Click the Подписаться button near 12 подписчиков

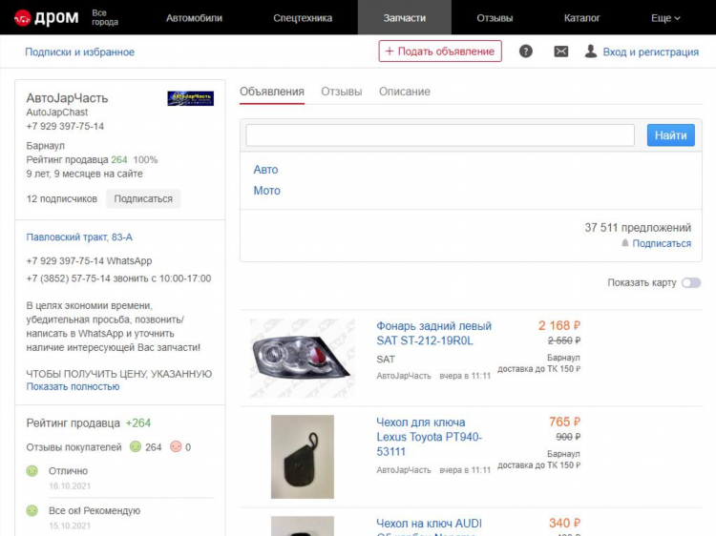143,199
